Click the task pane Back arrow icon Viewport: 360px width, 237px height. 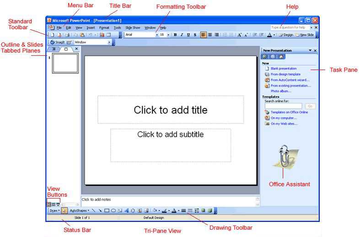(x=265, y=56)
